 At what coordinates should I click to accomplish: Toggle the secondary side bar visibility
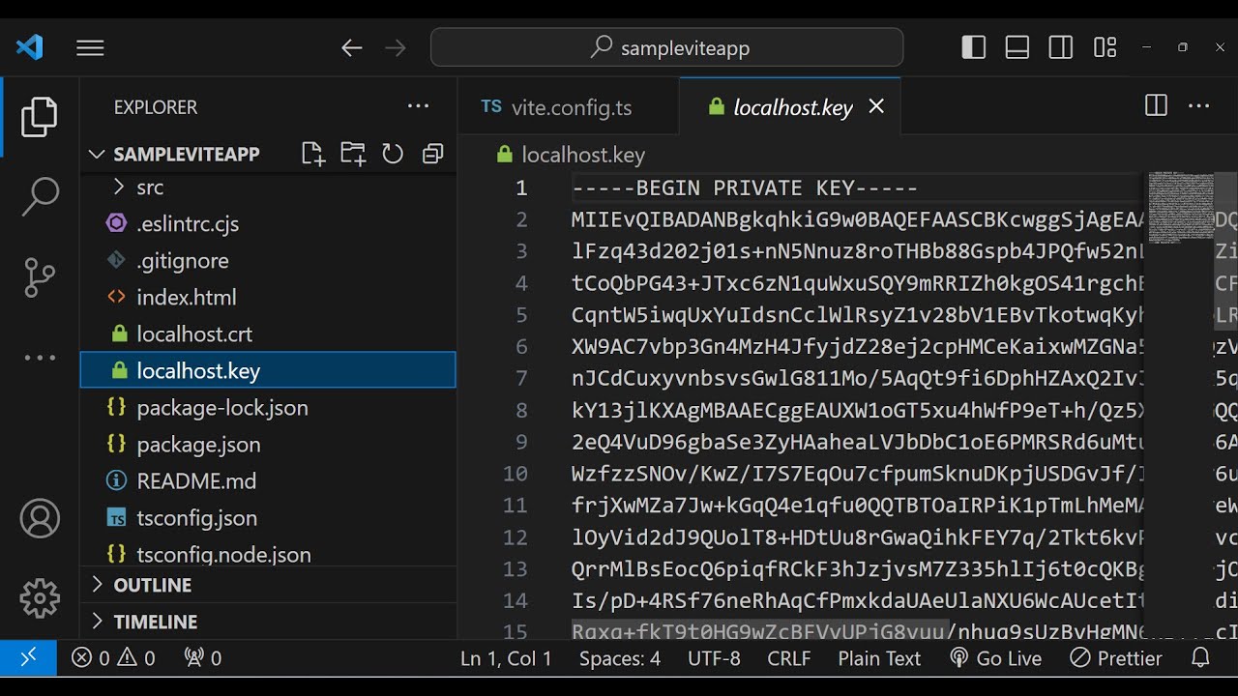tap(1061, 47)
